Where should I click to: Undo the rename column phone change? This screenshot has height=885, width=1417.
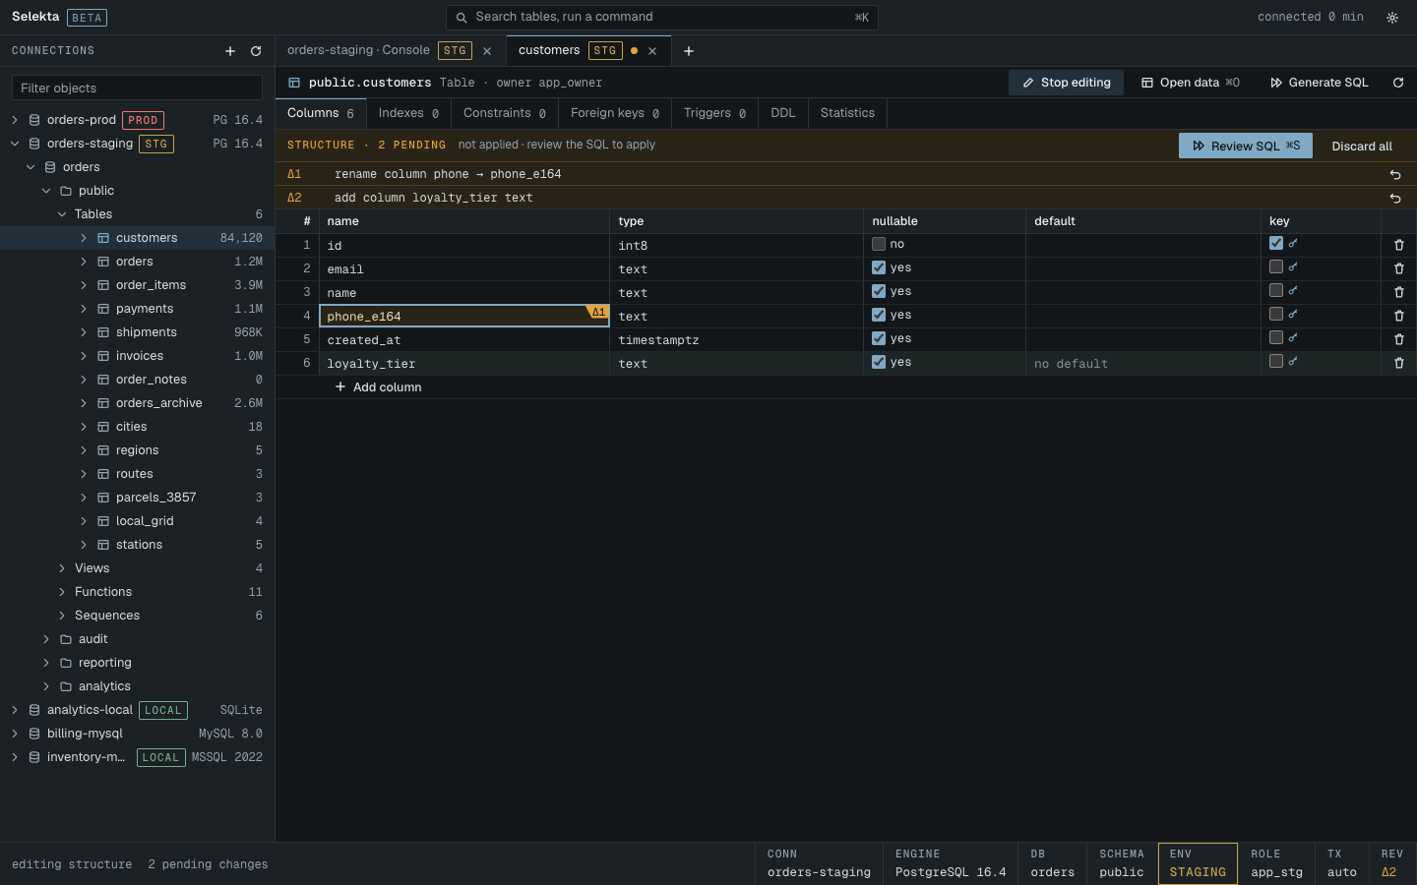(1395, 174)
